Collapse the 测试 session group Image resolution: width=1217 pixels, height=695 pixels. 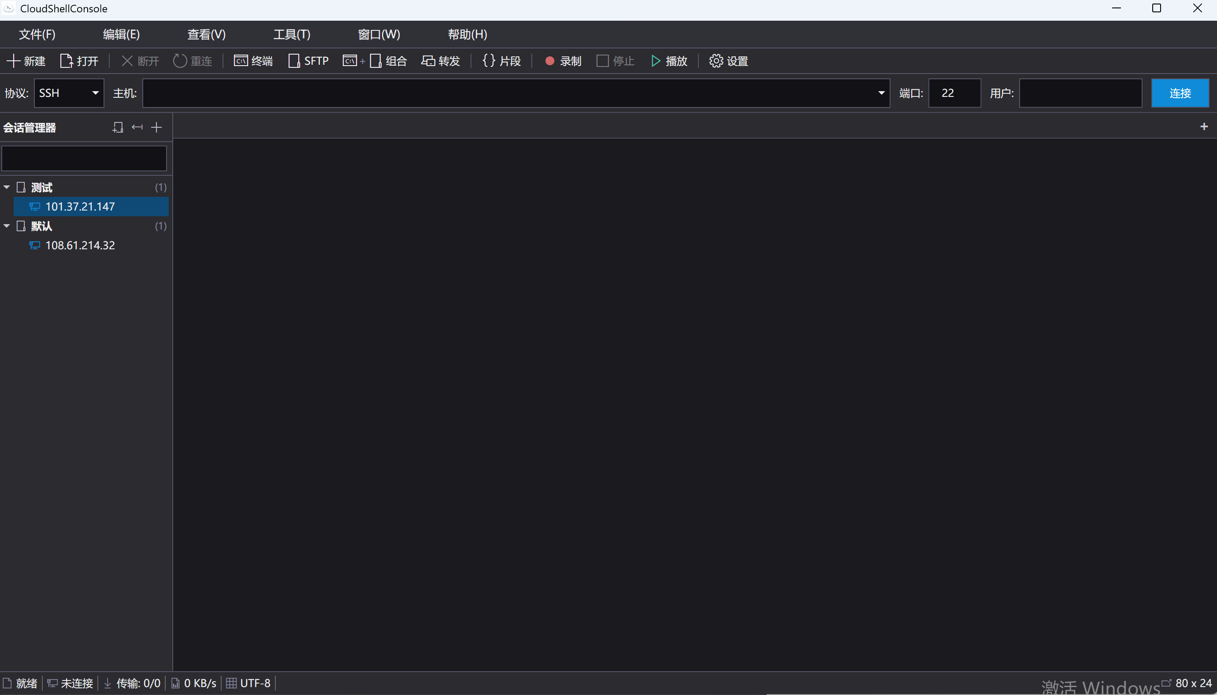tap(7, 187)
